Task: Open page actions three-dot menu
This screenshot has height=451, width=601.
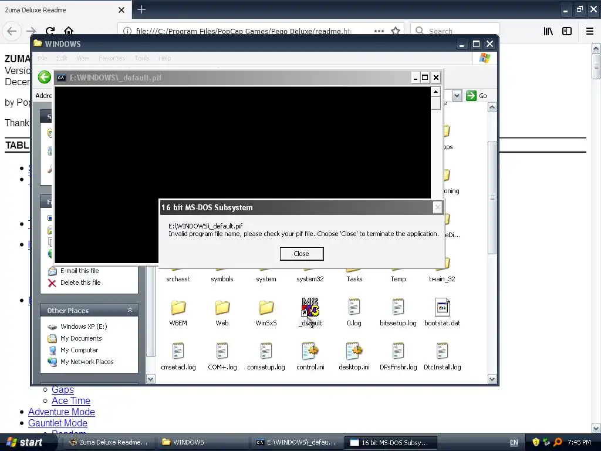Action: [x=379, y=31]
